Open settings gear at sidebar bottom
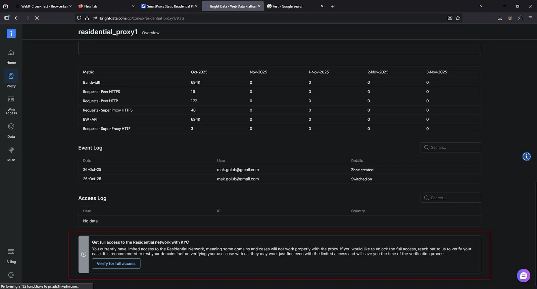This screenshot has width=537, height=289. [11, 275]
